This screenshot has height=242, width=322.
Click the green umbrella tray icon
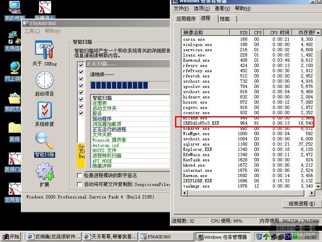266,237
